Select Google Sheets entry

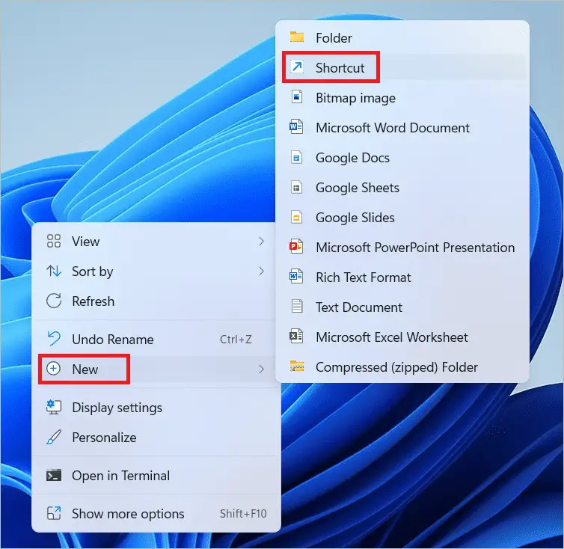402,187
